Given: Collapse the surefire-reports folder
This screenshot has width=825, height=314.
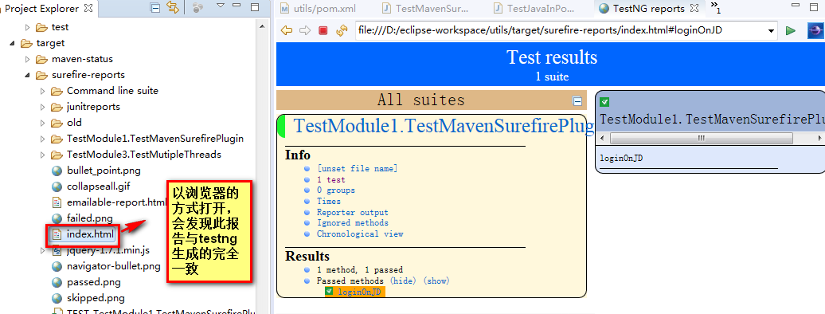Looking at the screenshot, I should [28, 75].
